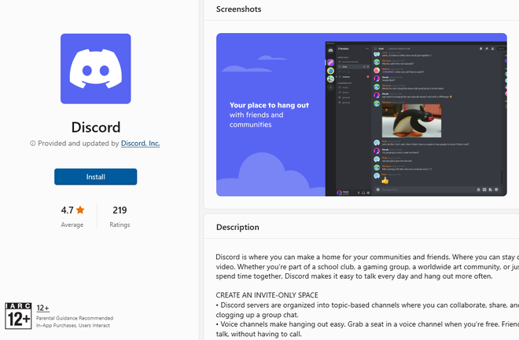This screenshot has width=519, height=340.
Task: Click the Discord app title text
Action: 96,127
